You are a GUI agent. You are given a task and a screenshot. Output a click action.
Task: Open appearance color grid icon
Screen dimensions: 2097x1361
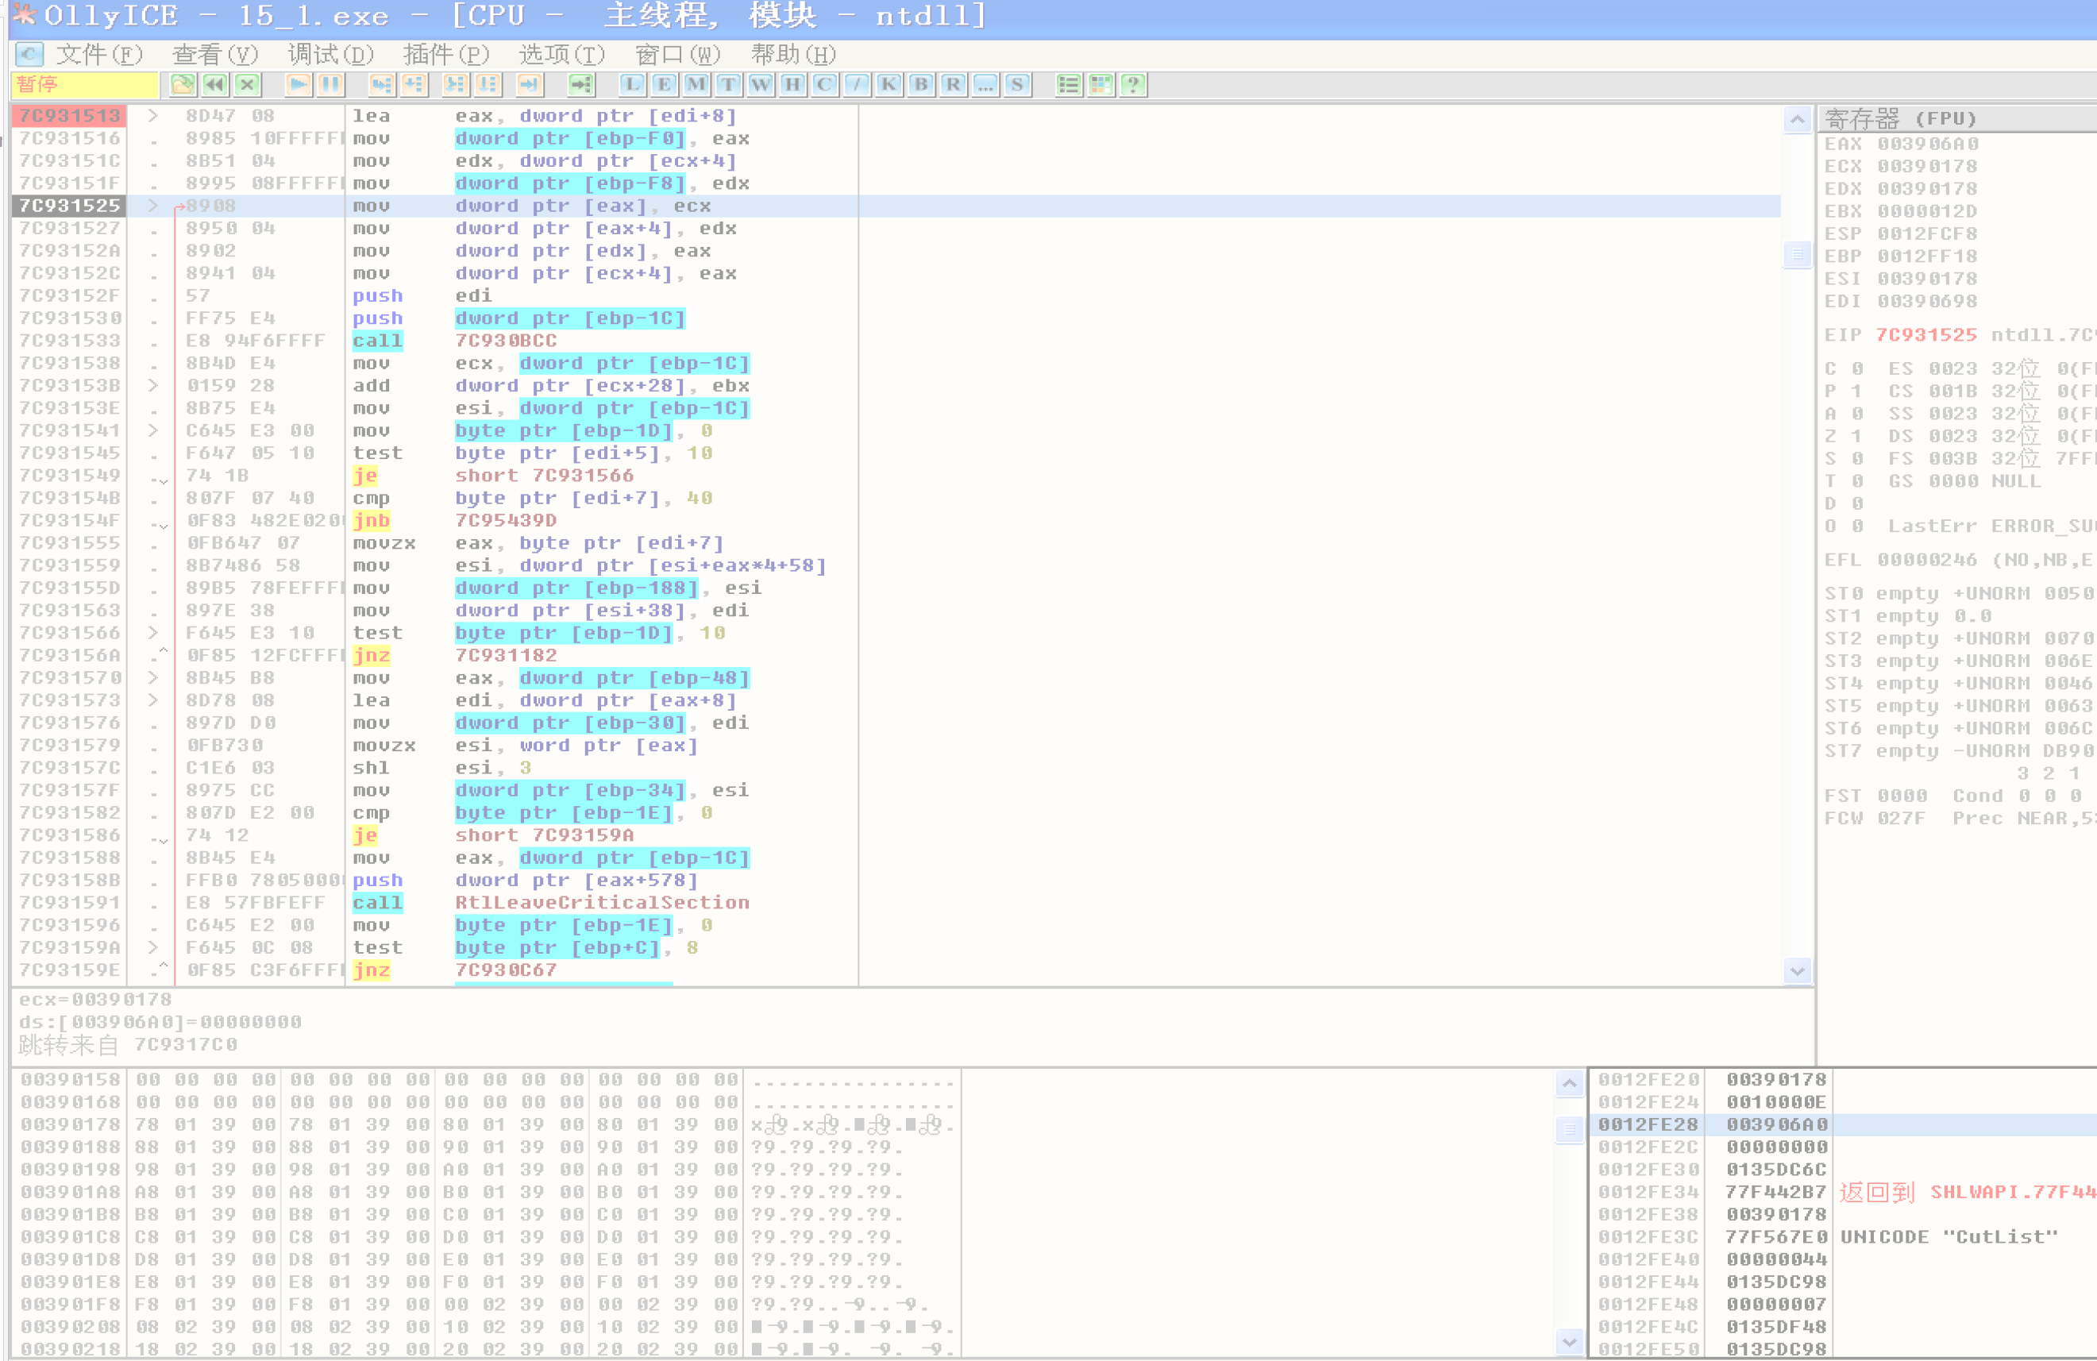click(x=1101, y=85)
